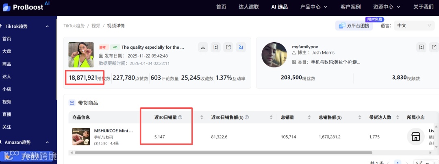This screenshot has width=439, height=164.
Task: Open the myfamilypov profile external link icon
Action: [434, 47]
